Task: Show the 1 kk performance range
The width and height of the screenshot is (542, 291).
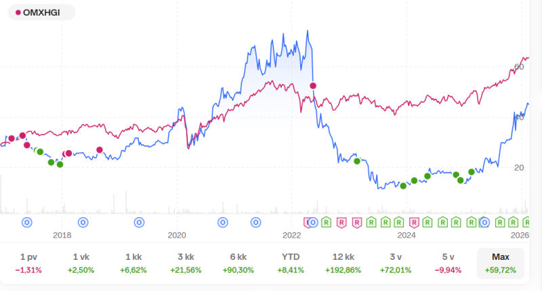Action: tap(133, 263)
